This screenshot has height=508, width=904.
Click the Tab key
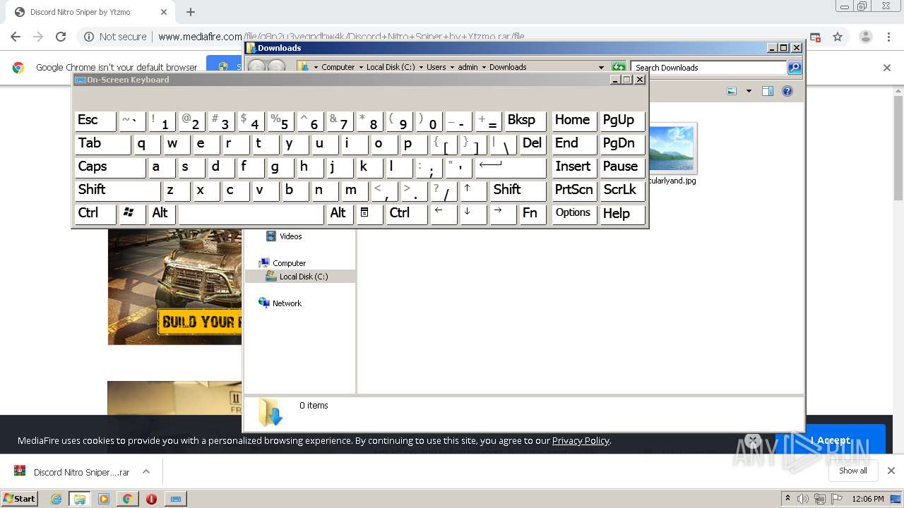pos(102,144)
